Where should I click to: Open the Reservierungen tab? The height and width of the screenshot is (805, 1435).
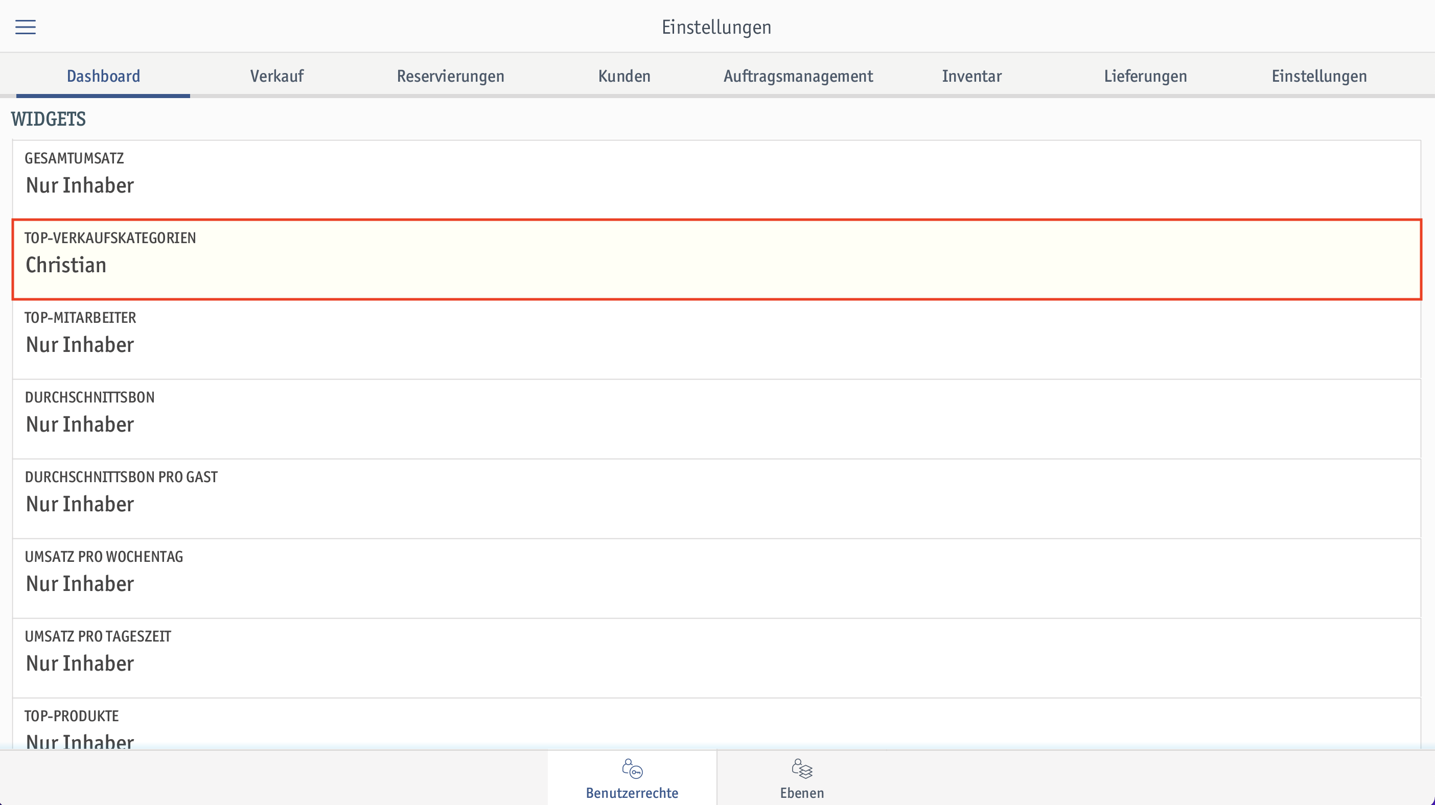(x=451, y=76)
